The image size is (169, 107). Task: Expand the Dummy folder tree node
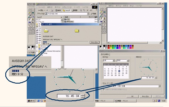pos(37,47)
